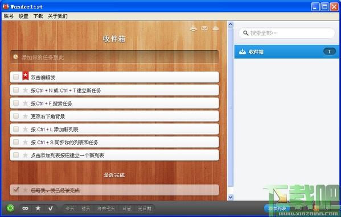The image size is (341, 217).
Task: Show completed tasks via the checkmark filter
Action: [x=51, y=208]
